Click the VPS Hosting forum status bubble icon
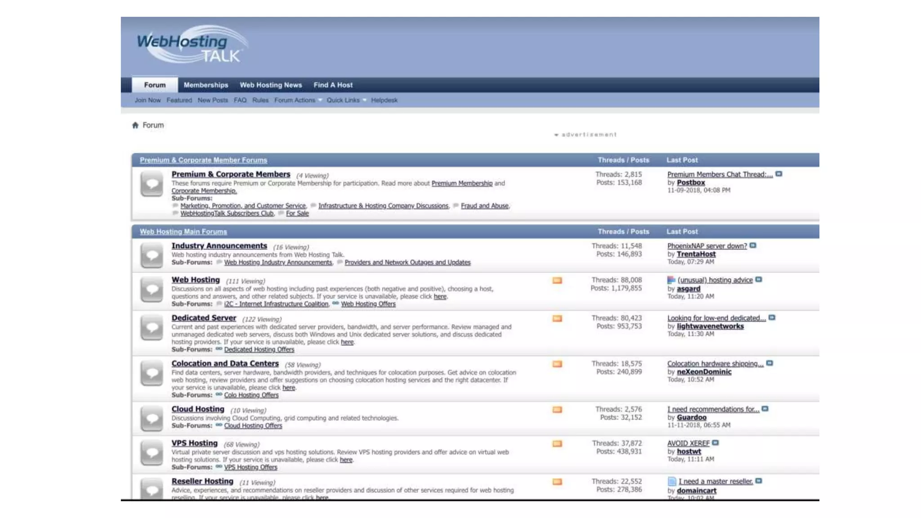Viewport: 921px width, 518px height. click(152, 452)
